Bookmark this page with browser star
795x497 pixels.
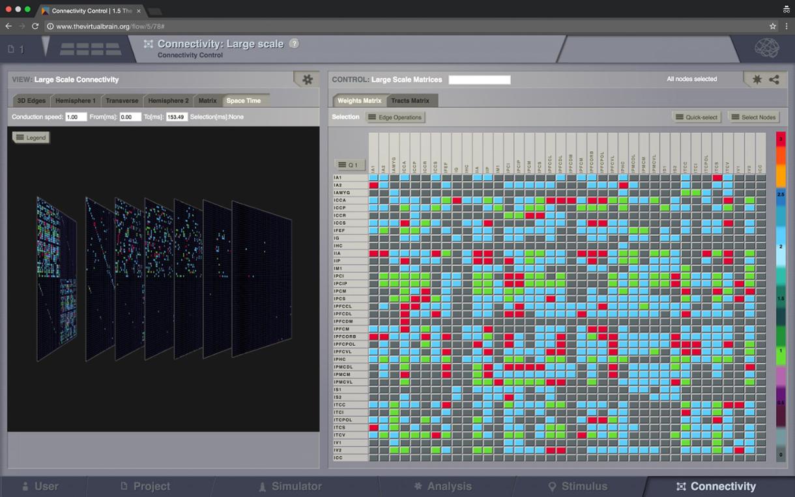point(773,26)
